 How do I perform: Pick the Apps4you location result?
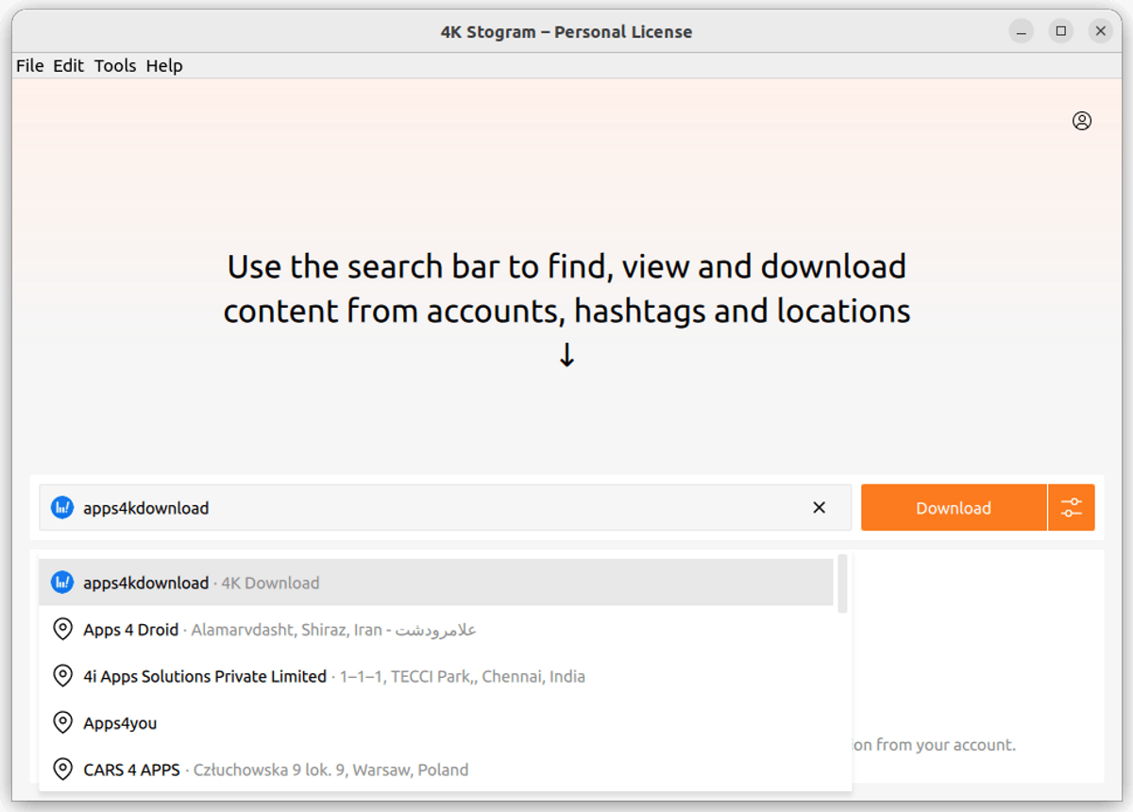(120, 723)
